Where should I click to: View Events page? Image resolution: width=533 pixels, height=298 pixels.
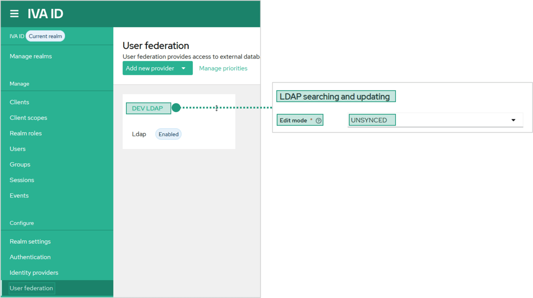(x=19, y=196)
